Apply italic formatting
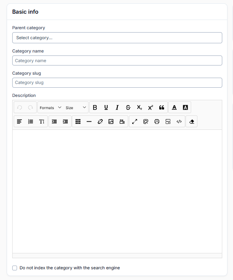This screenshot has width=233, height=280. click(117, 108)
